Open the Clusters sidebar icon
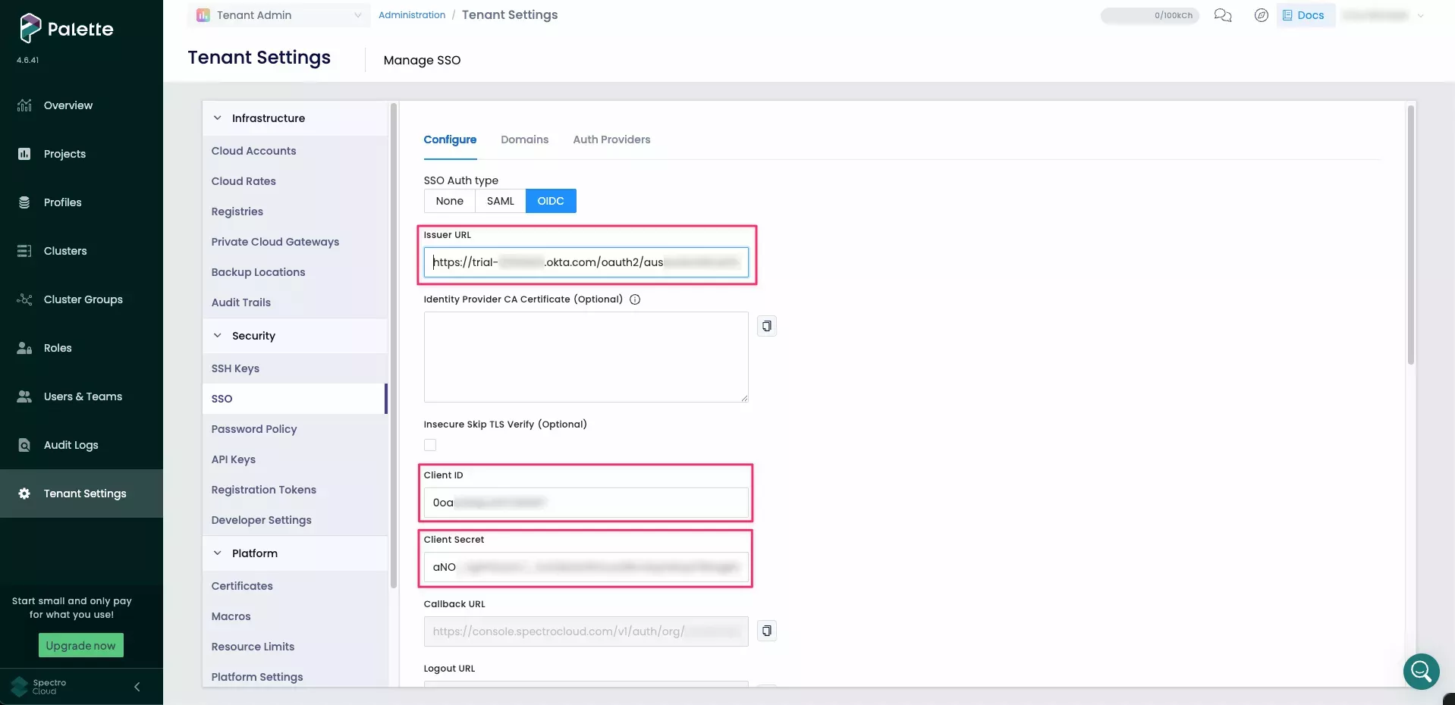The width and height of the screenshot is (1455, 705). (x=24, y=251)
